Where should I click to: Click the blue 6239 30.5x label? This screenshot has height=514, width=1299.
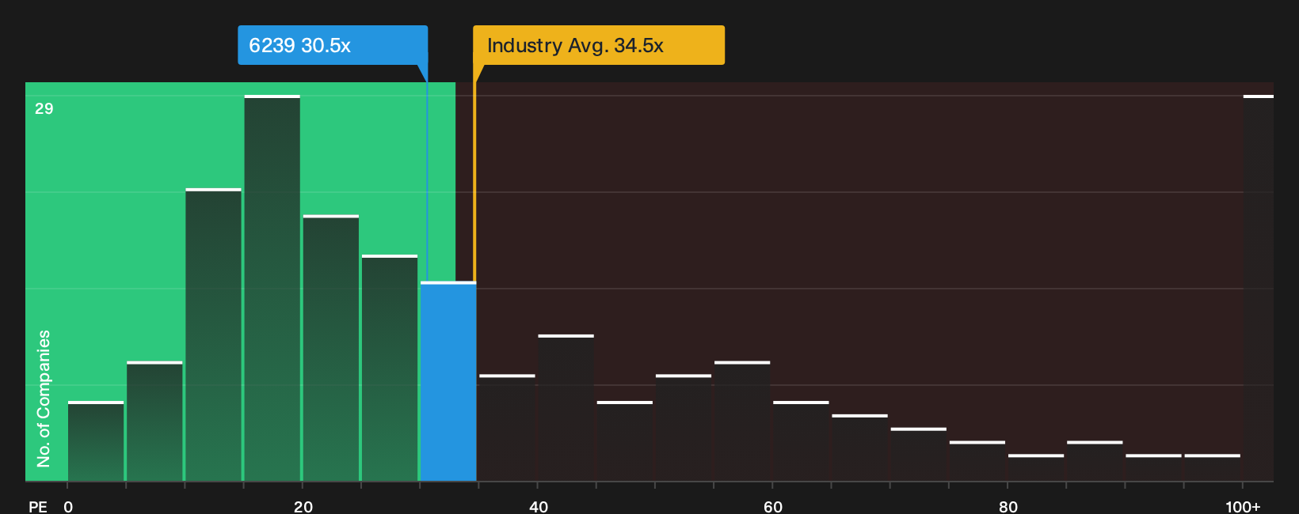[333, 45]
